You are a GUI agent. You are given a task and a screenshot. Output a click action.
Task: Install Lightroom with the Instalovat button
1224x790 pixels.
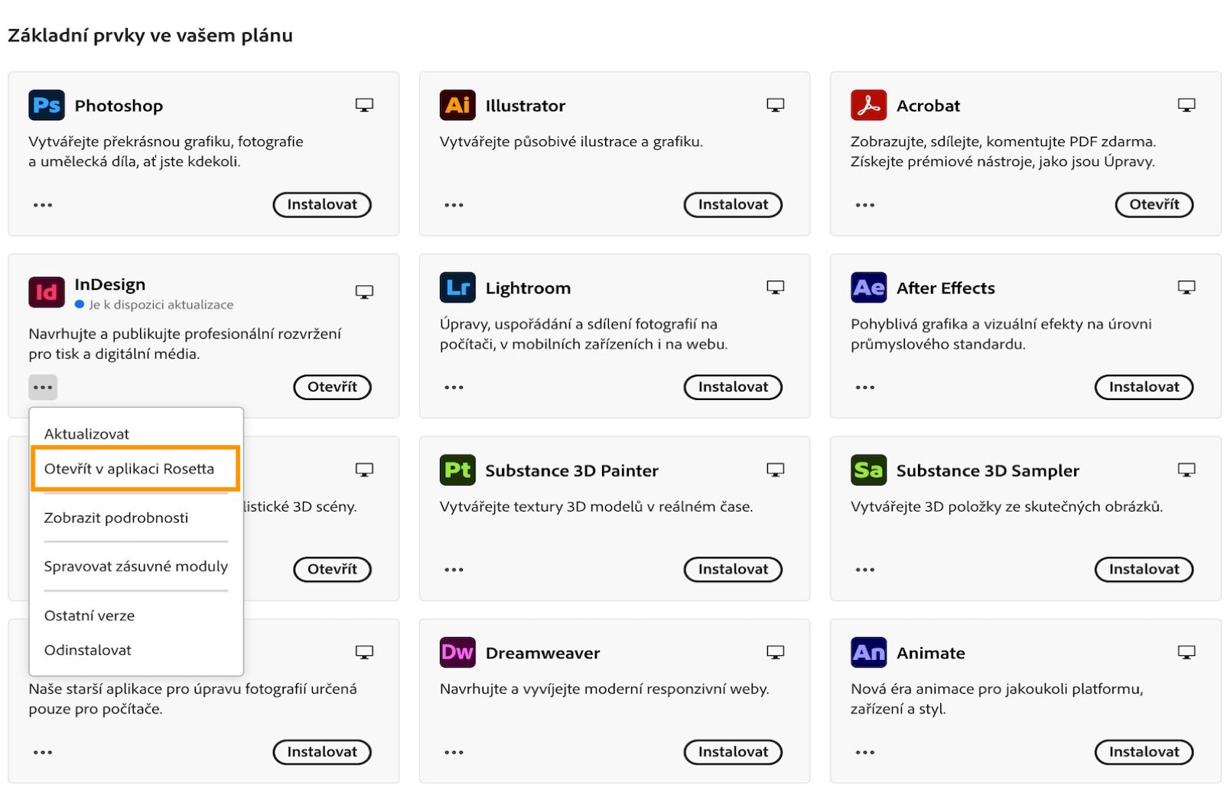coord(733,387)
